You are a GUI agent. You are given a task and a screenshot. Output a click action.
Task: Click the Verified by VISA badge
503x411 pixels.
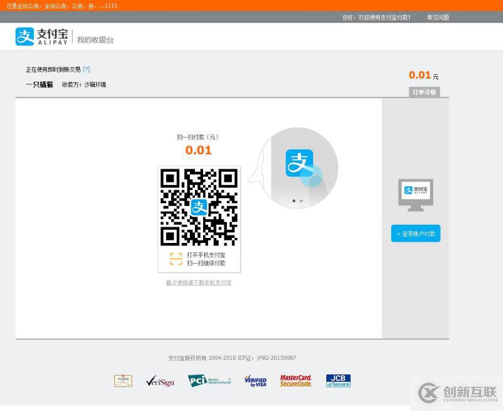coord(255,380)
